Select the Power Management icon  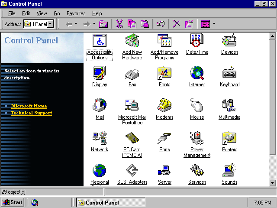197,138
